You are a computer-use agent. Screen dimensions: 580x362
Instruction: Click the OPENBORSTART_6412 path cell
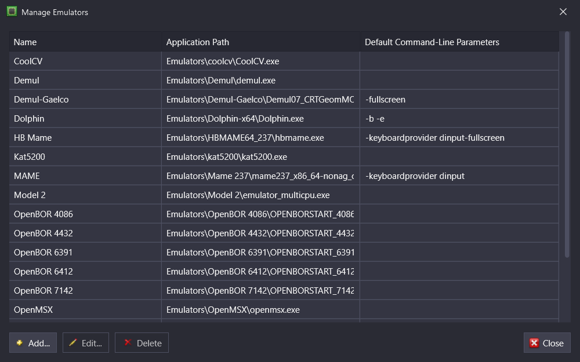coord(261,272)
